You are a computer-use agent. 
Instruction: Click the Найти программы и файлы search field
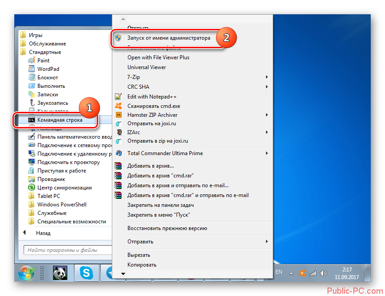[68, 250]
